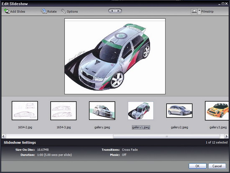
Task: Click the Rotate icon
Action: tap(44, 11)
